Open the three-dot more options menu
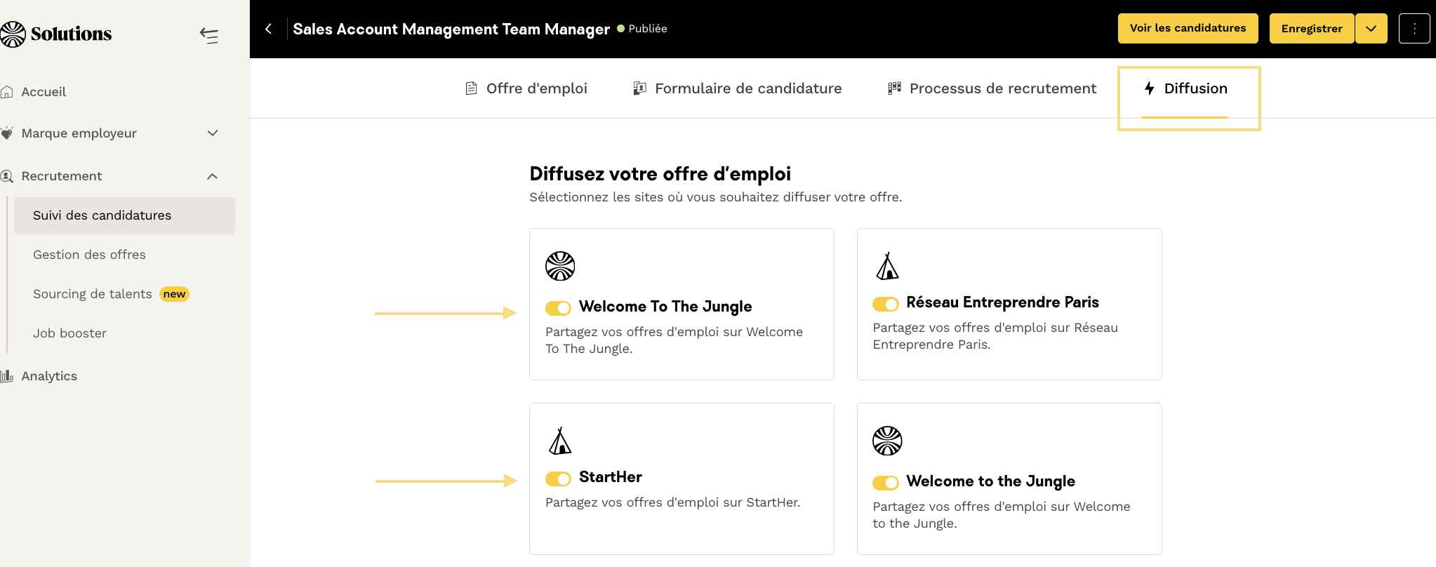This screenshot has width=1436, height=567. point(1414,29)
